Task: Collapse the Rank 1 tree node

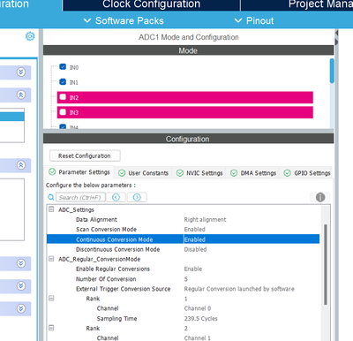Action: (x=51, y=299)
